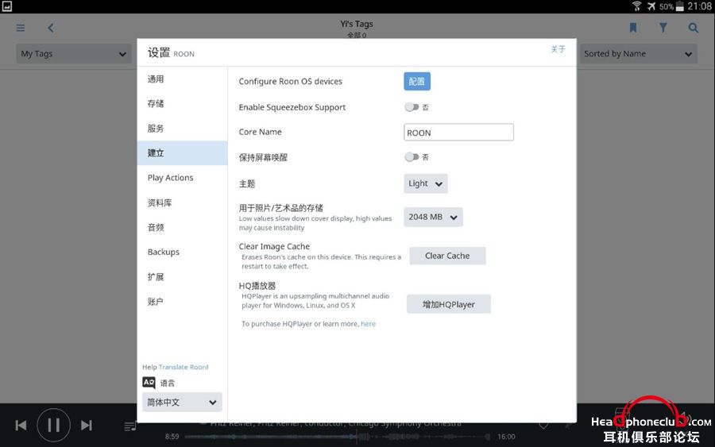Click the Core Name input field
This screenshot has height=447, width=715.
[458, 133]
